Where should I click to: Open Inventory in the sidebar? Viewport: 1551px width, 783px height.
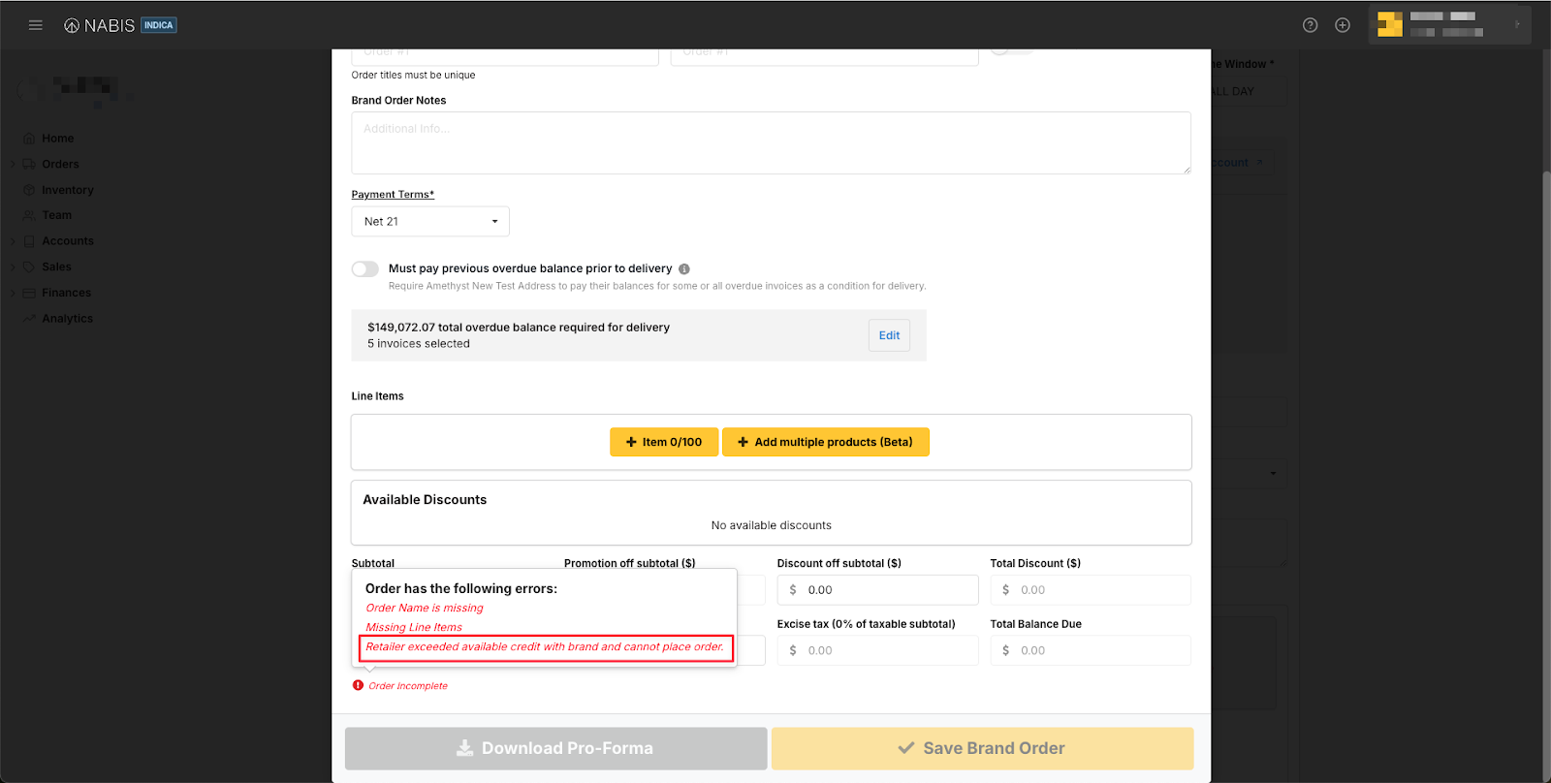point(67,190)
